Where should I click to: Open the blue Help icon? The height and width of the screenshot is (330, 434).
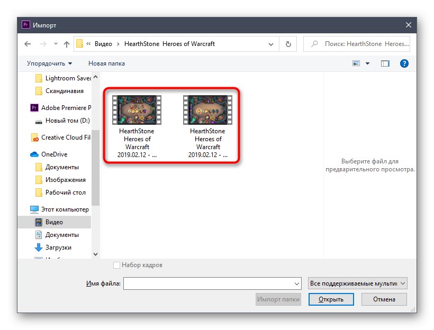tap(404, 63)
